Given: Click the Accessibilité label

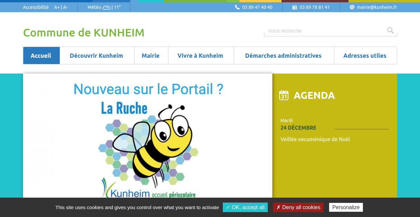Looking at the screenshot, I should (x=36, y=7).
